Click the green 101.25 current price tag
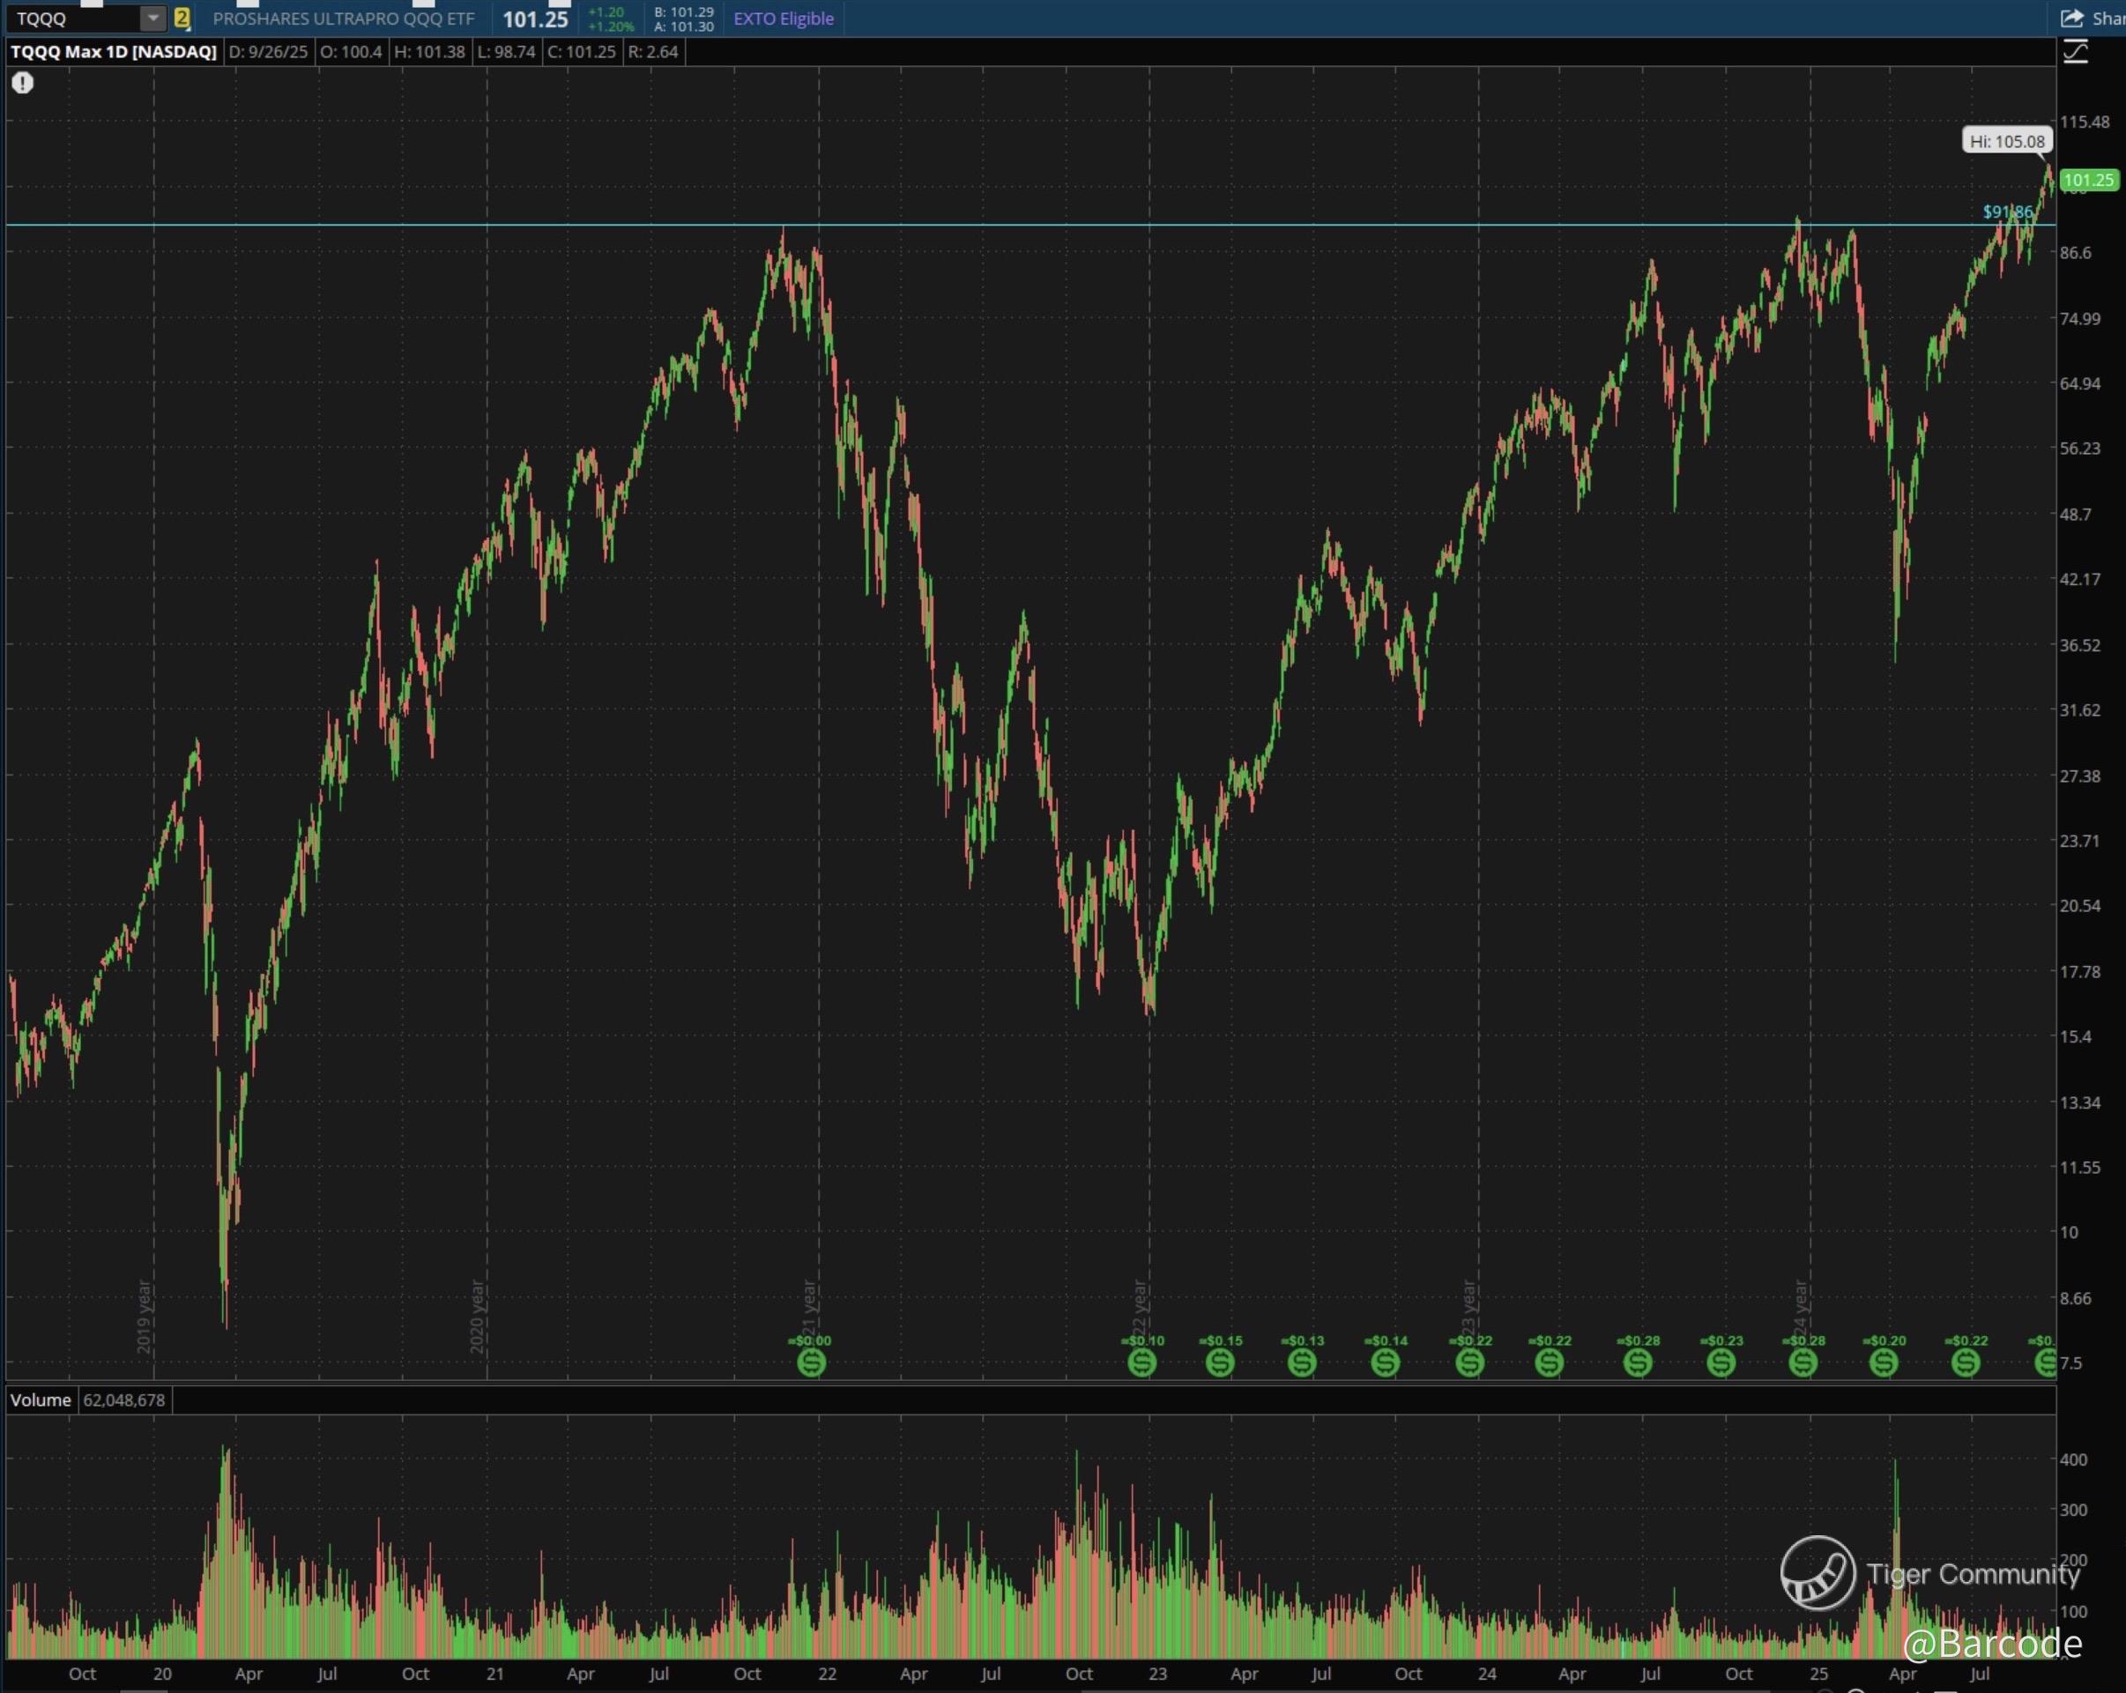Screen dimensions: 2126x1693 pos(2088,180)
